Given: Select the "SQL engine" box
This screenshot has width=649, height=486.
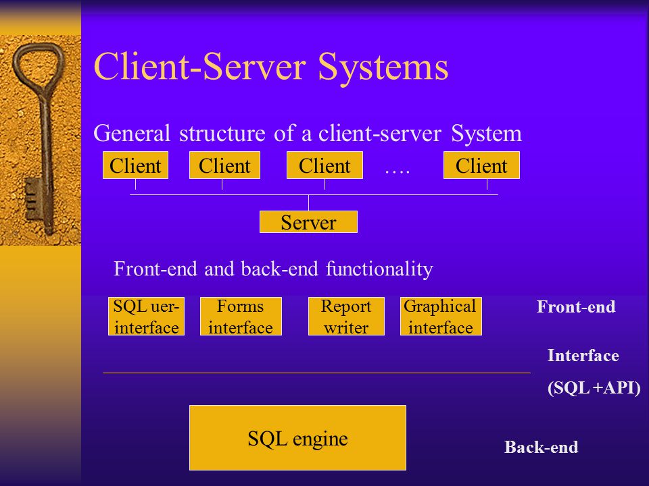Looking at the screenshot, I should (297, 437).
